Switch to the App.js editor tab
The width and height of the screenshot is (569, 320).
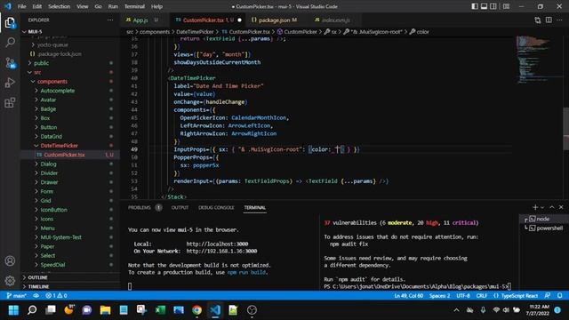pos(141,20)
